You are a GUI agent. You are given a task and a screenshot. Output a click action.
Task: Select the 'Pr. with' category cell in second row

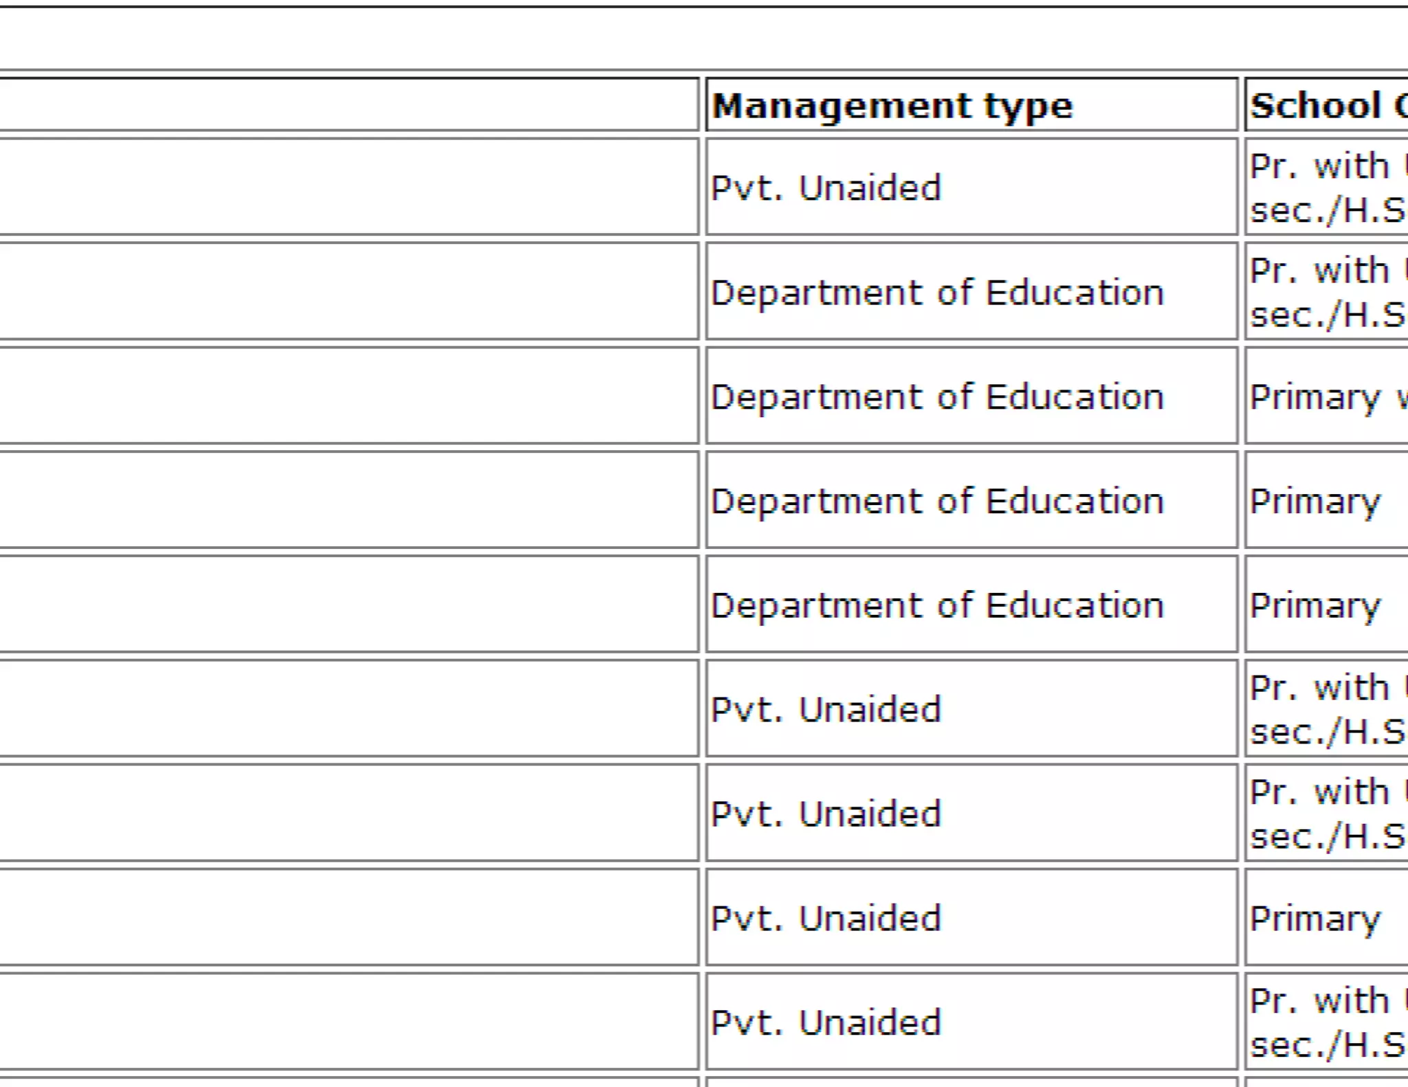(x=1327, y=293)
